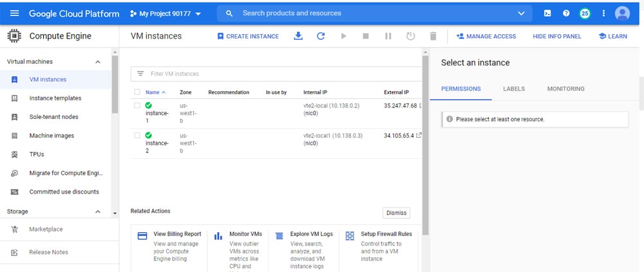Viewport: 644px width, 272px height.
Task: Refresh the VM instances list
Action: point(321,36)
